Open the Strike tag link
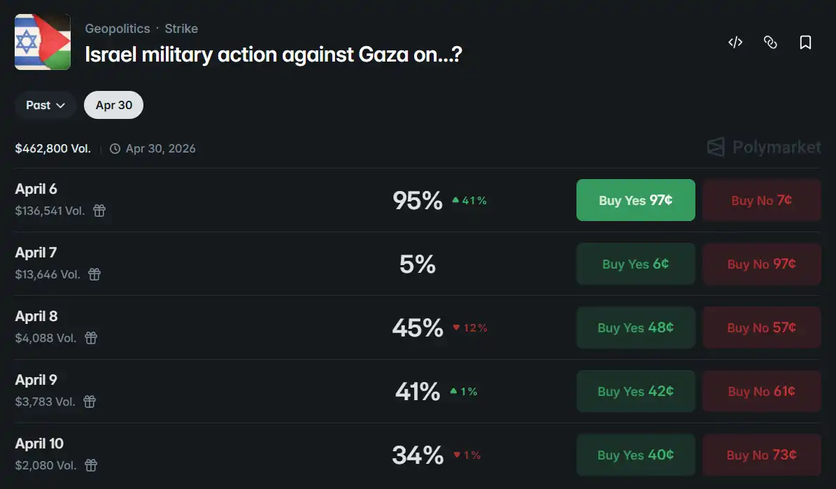The width and height of the screenshot is (836, 489). click(x=181, y=29)
